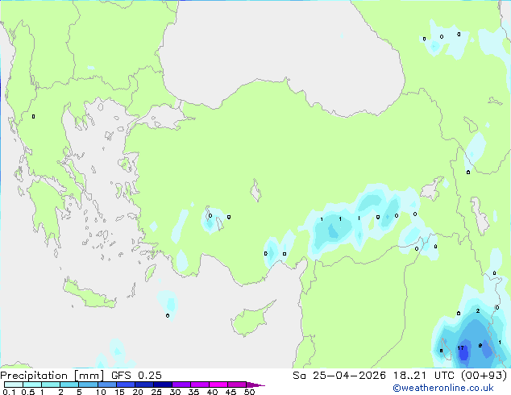Click the legend tick label '45'
This screenshot has height=395, width=511.
pyautogui.click(x=231, y=392)
